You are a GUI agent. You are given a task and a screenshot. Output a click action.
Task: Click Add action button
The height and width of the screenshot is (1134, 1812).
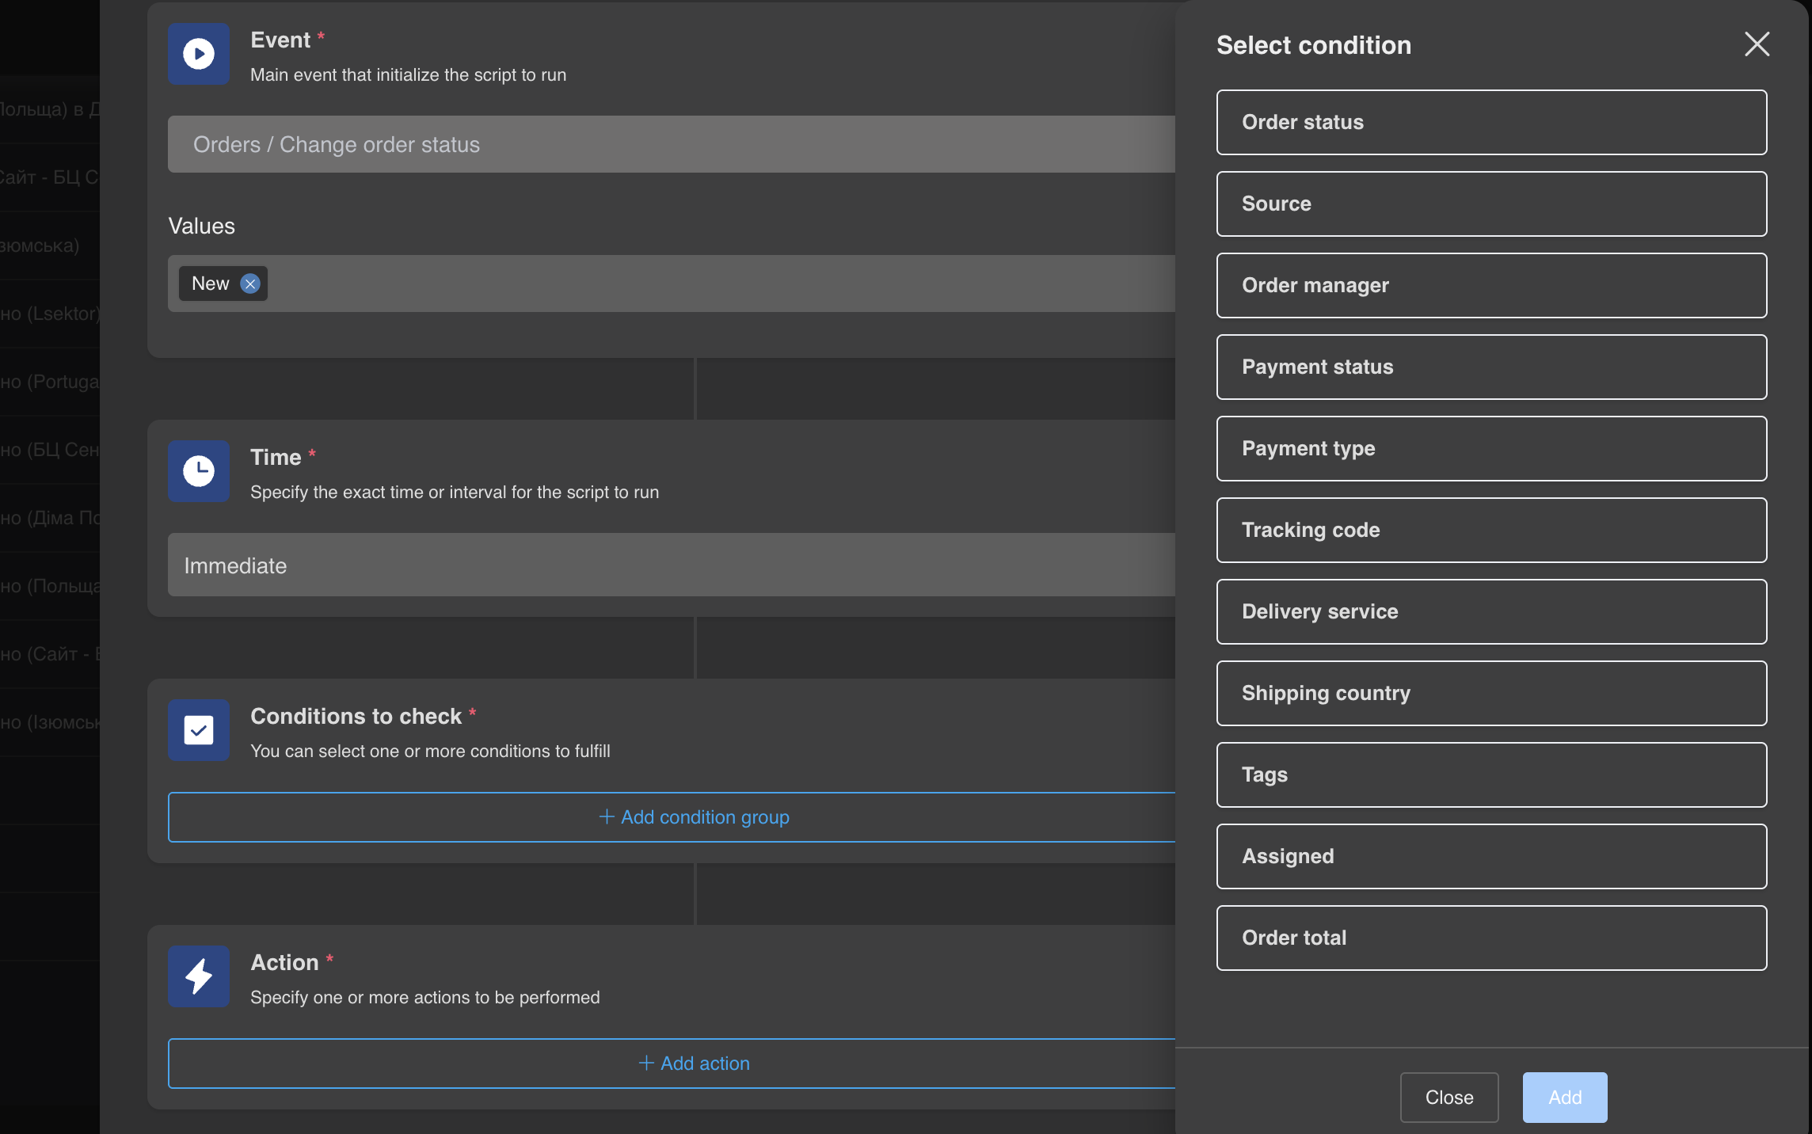click(694, 1064)
